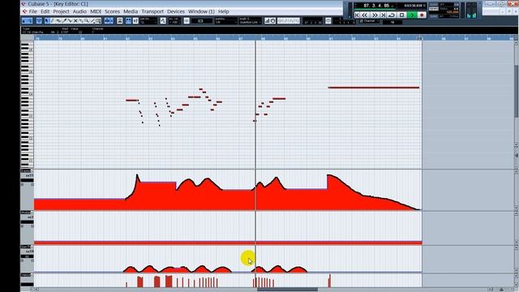The height and width of the screenshot is (292, 519).
Task: Click the horizontal scrollbar thumb at bottom
Action: coord(287,290)
